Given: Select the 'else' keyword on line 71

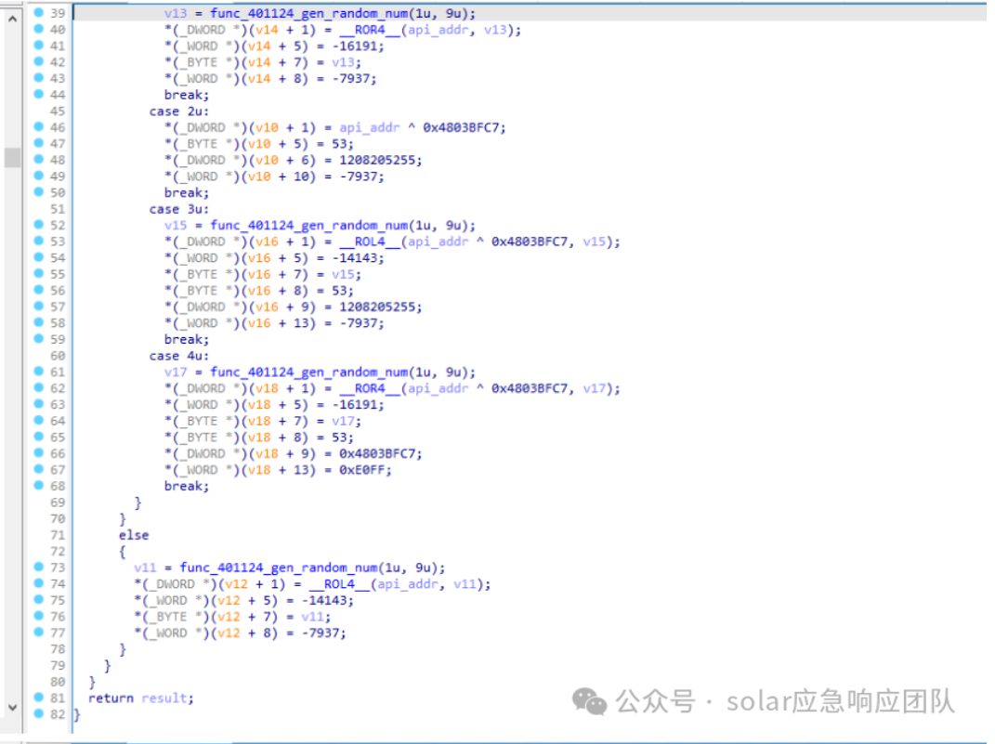Looking at the screenshot, I should pos(133,535).
